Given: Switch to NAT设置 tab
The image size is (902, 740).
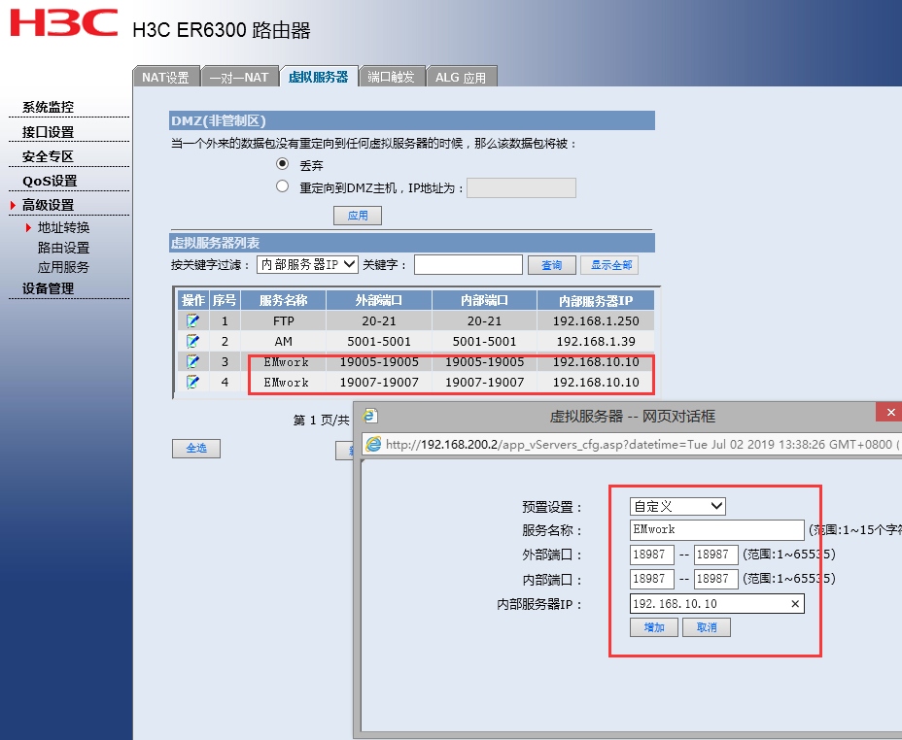Looking at the screenshot, I should tap(166, 77).
